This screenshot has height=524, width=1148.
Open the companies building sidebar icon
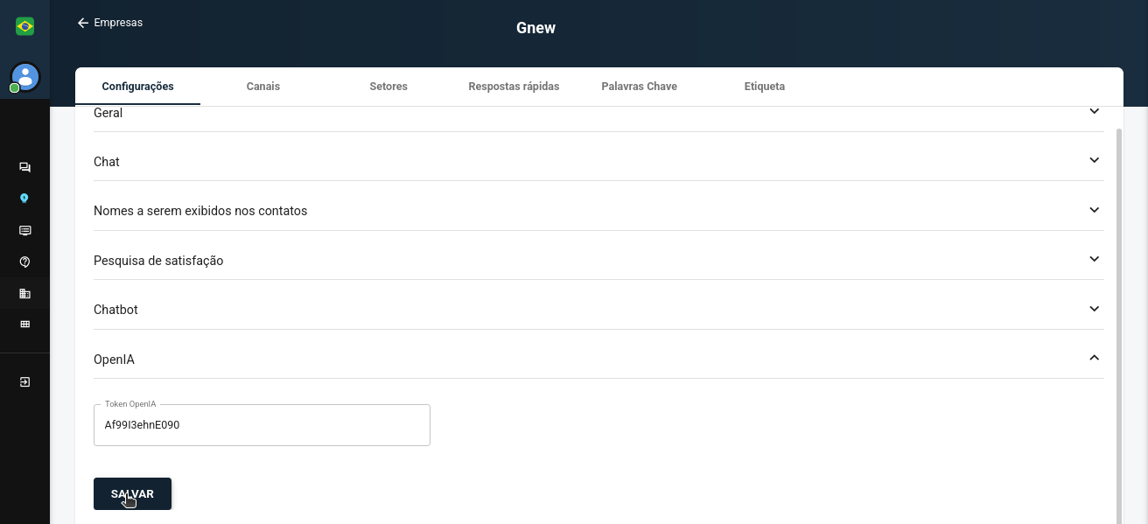point(24,293)
